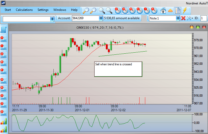Open the Account number dropdown

click(x=101, y=18)
